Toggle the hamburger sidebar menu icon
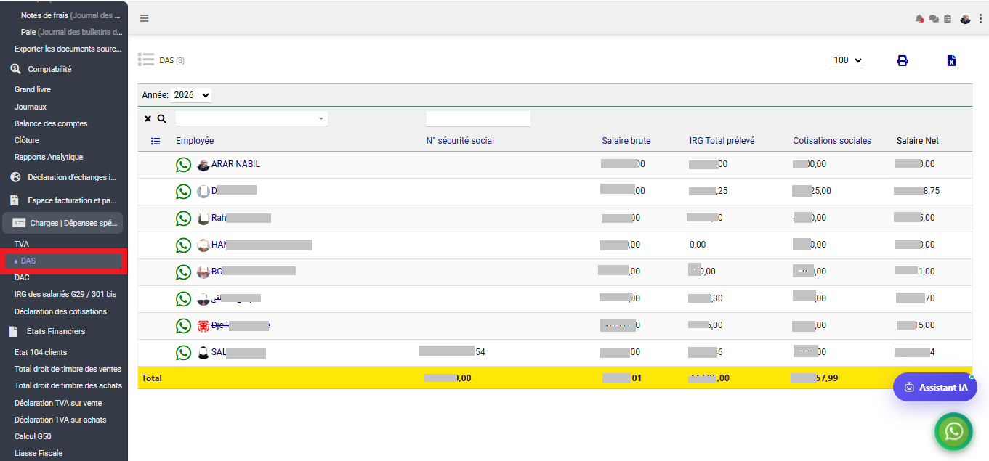 (145, 18)
